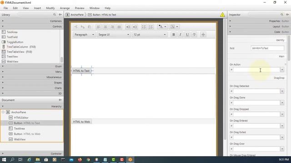
Task: Open the 12 pt font size dropdown
Action: pyautogui.click(x=150, y=34)
